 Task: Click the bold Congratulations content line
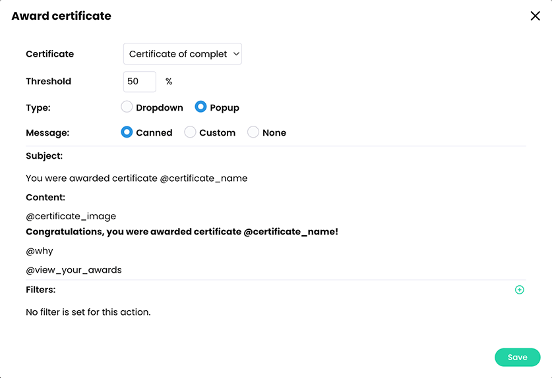[181, 232]
